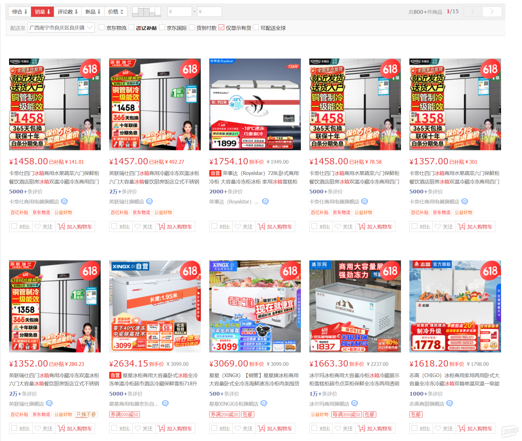Add ¥1457.00 英联瑞仕 fridge to cart

coord(175,227)
